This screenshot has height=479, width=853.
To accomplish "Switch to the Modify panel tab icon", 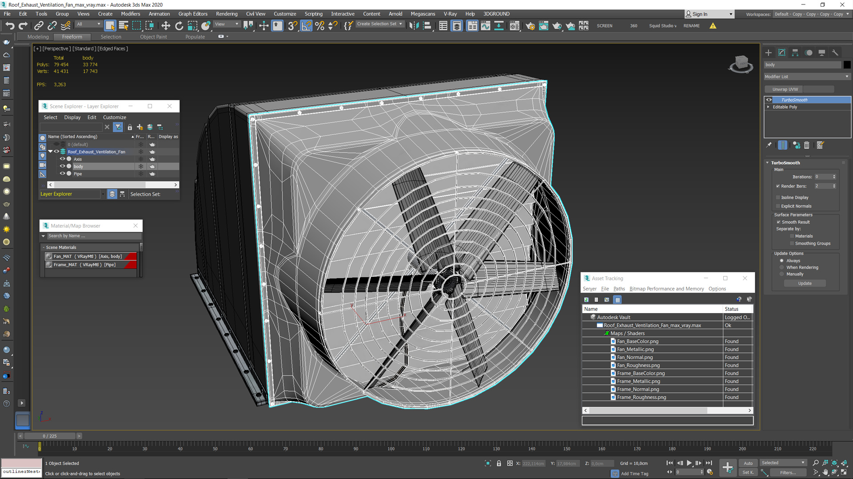I will pos(782,52).
